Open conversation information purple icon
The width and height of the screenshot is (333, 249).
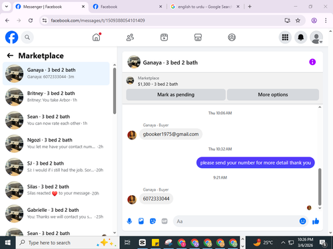[312, 62]
